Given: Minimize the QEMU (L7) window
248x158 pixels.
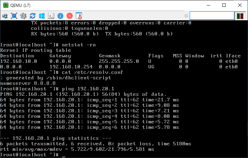Looking at the screenshot, I should pos(209,5).
